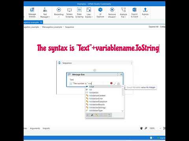The width and height of the screenshot is (189, 141).
Task: Select 'Validation' namespace suggestion
Action: (x=103, y=93)
